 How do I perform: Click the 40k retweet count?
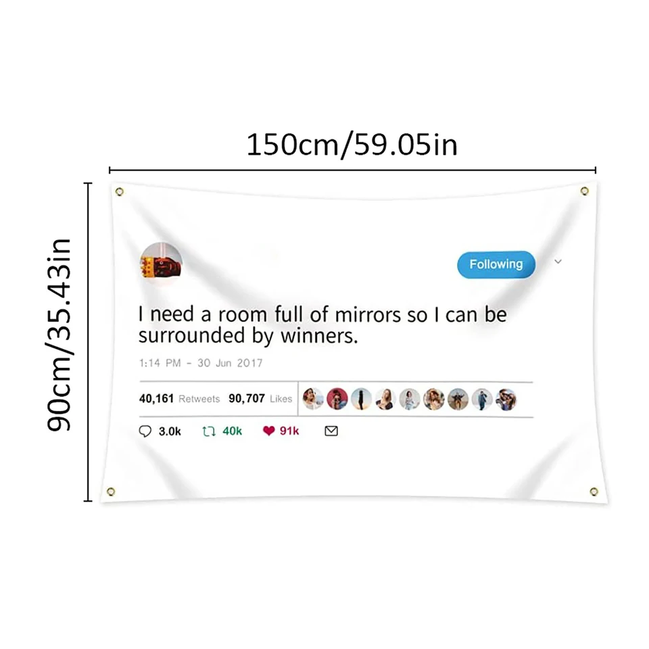coord(232,431)
